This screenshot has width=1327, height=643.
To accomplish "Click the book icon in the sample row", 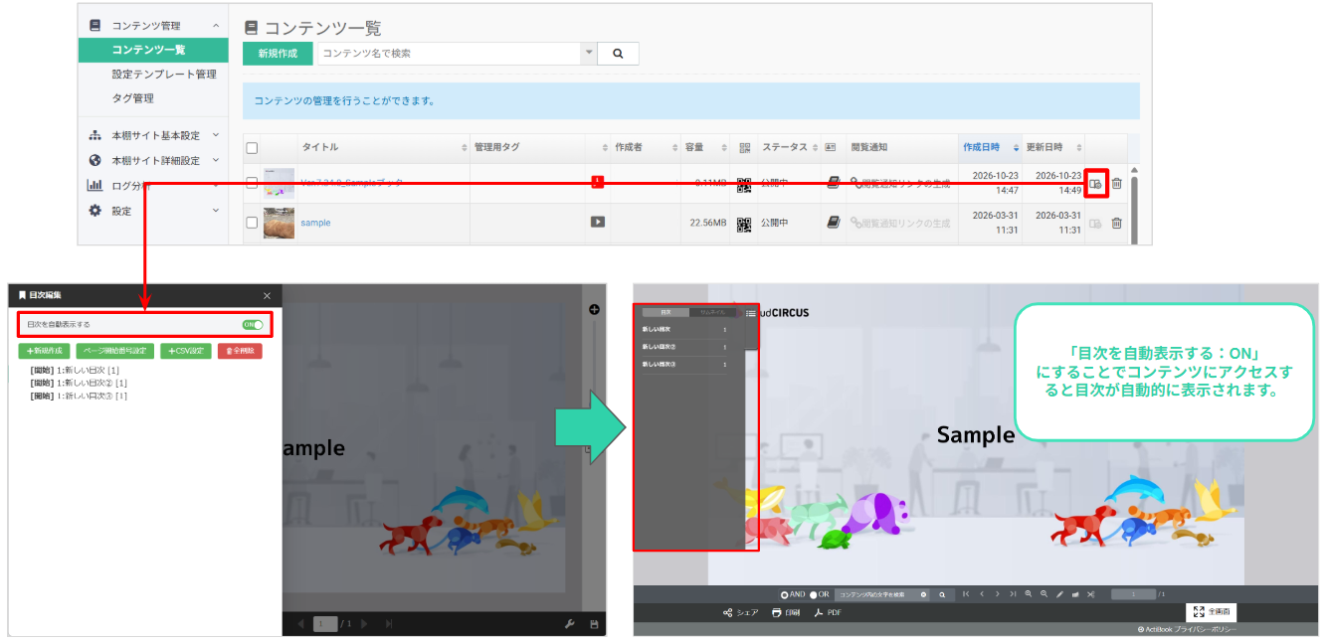I will pyautogui.click(x=834, y=223).
